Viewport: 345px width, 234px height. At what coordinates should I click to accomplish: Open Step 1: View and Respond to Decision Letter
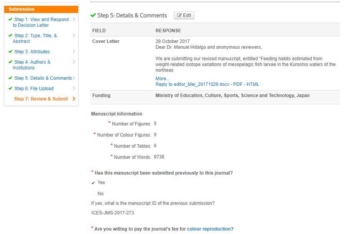coord(41,22)
